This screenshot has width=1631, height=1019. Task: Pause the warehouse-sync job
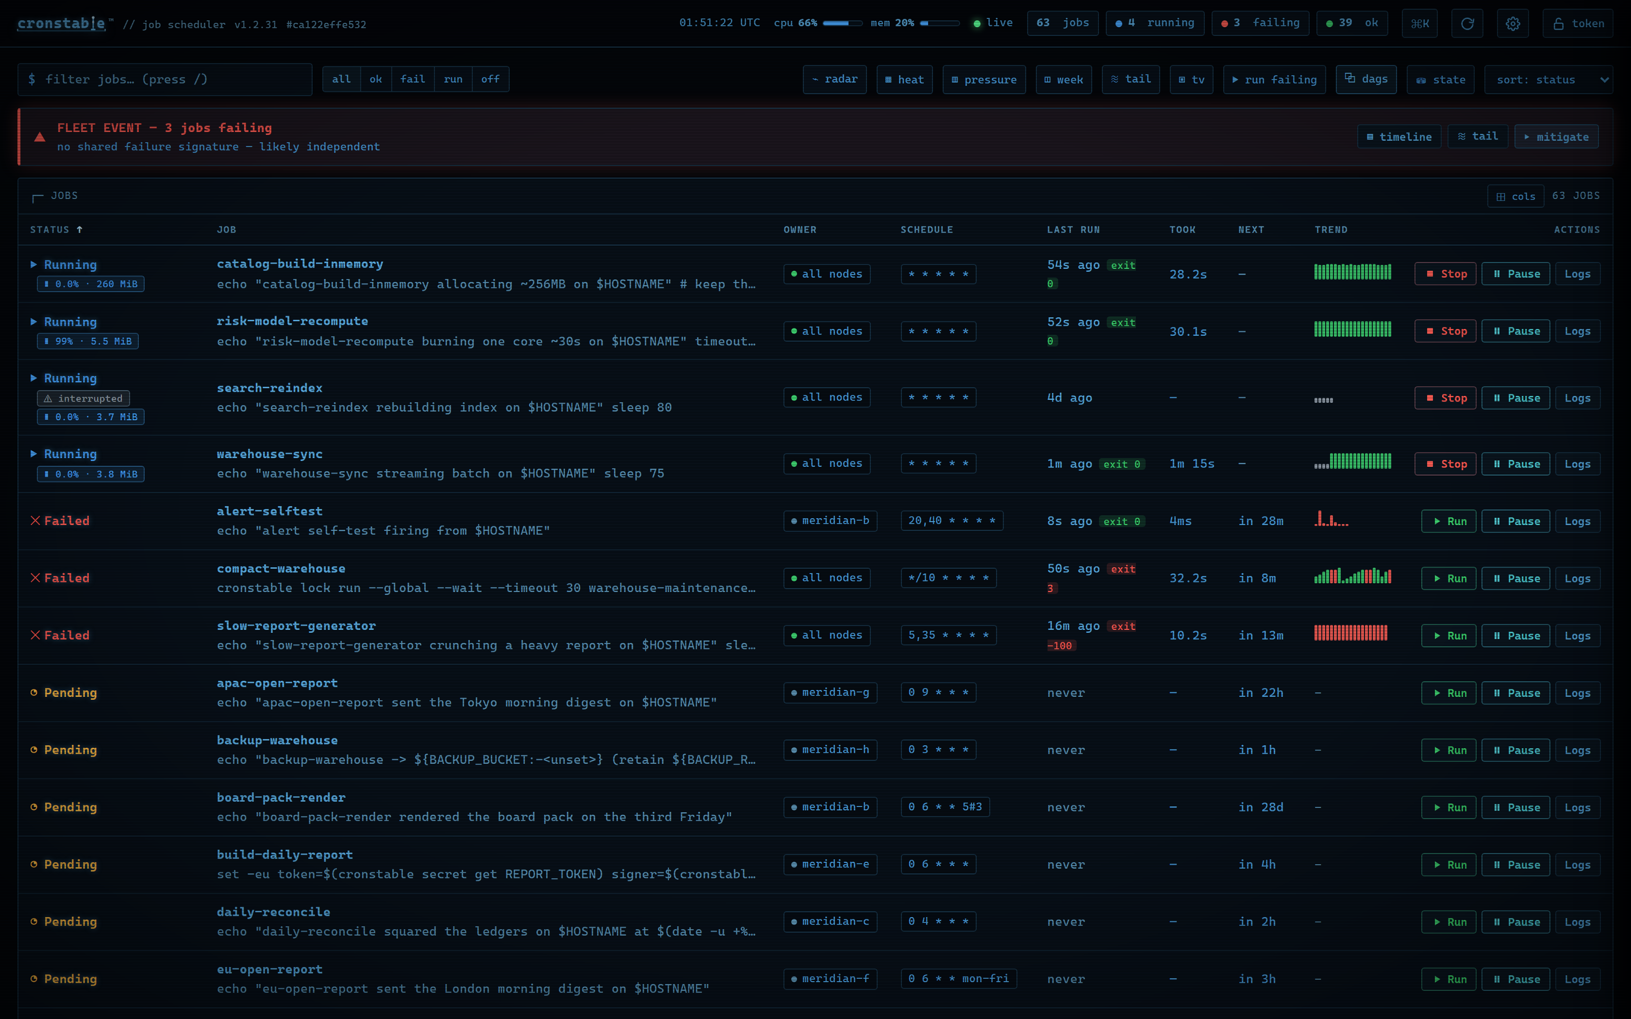(x=1516, y=464)
